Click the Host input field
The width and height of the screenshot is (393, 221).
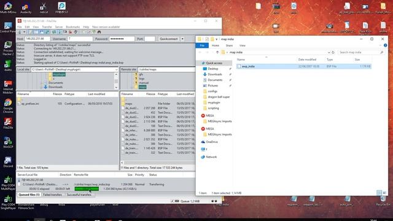click(x=37, y=39)
